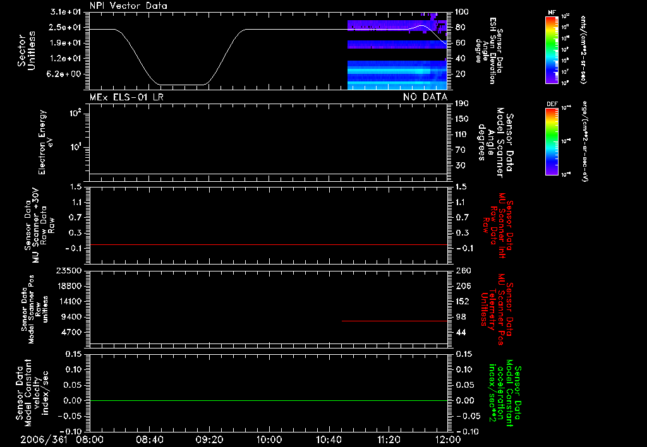Click the 'ergs/(cm**2-sr-sec-eV)' unit label
This screenshot has width=647, height=447.
click(584, 141)
